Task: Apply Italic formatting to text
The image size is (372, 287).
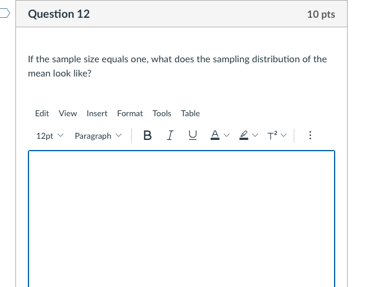Action: click(170, 136)
